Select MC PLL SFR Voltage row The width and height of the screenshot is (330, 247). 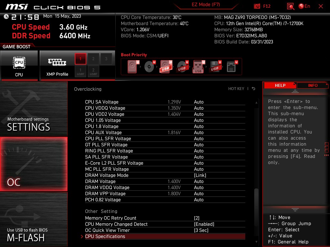165,169
